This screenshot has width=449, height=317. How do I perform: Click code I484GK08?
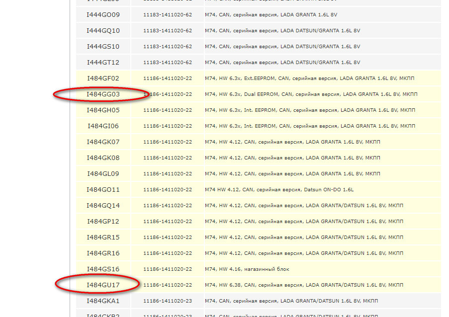(103, 158)
